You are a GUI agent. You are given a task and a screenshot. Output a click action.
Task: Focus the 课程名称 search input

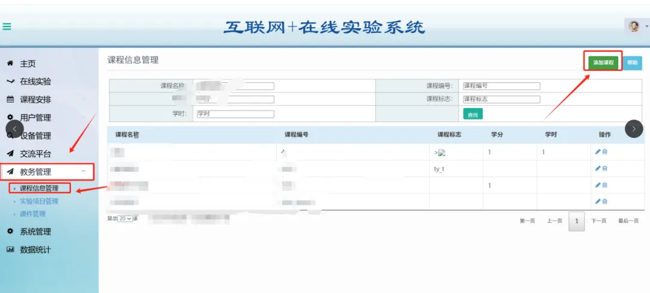(x=235, y=86)
